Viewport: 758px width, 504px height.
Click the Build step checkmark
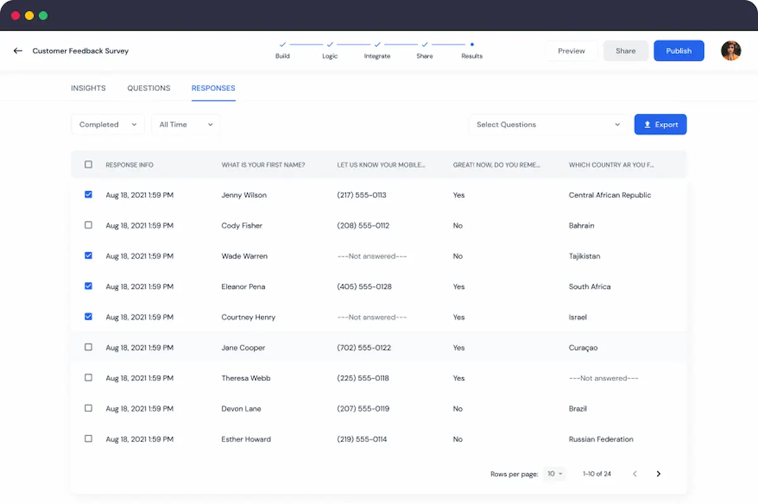pyautogui.click(x=282, y=45)
